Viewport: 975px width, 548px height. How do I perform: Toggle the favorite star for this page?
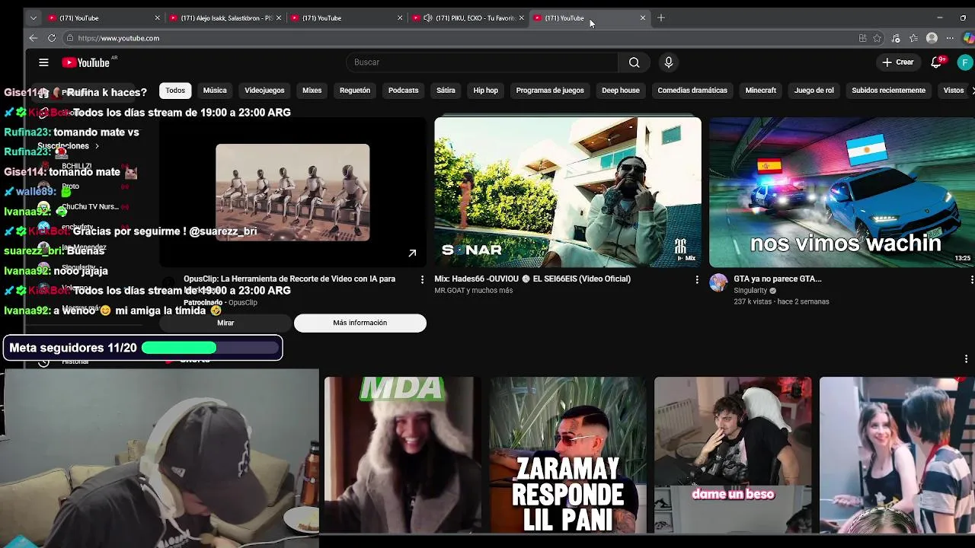pyautogui.click(x=877, y=38)
